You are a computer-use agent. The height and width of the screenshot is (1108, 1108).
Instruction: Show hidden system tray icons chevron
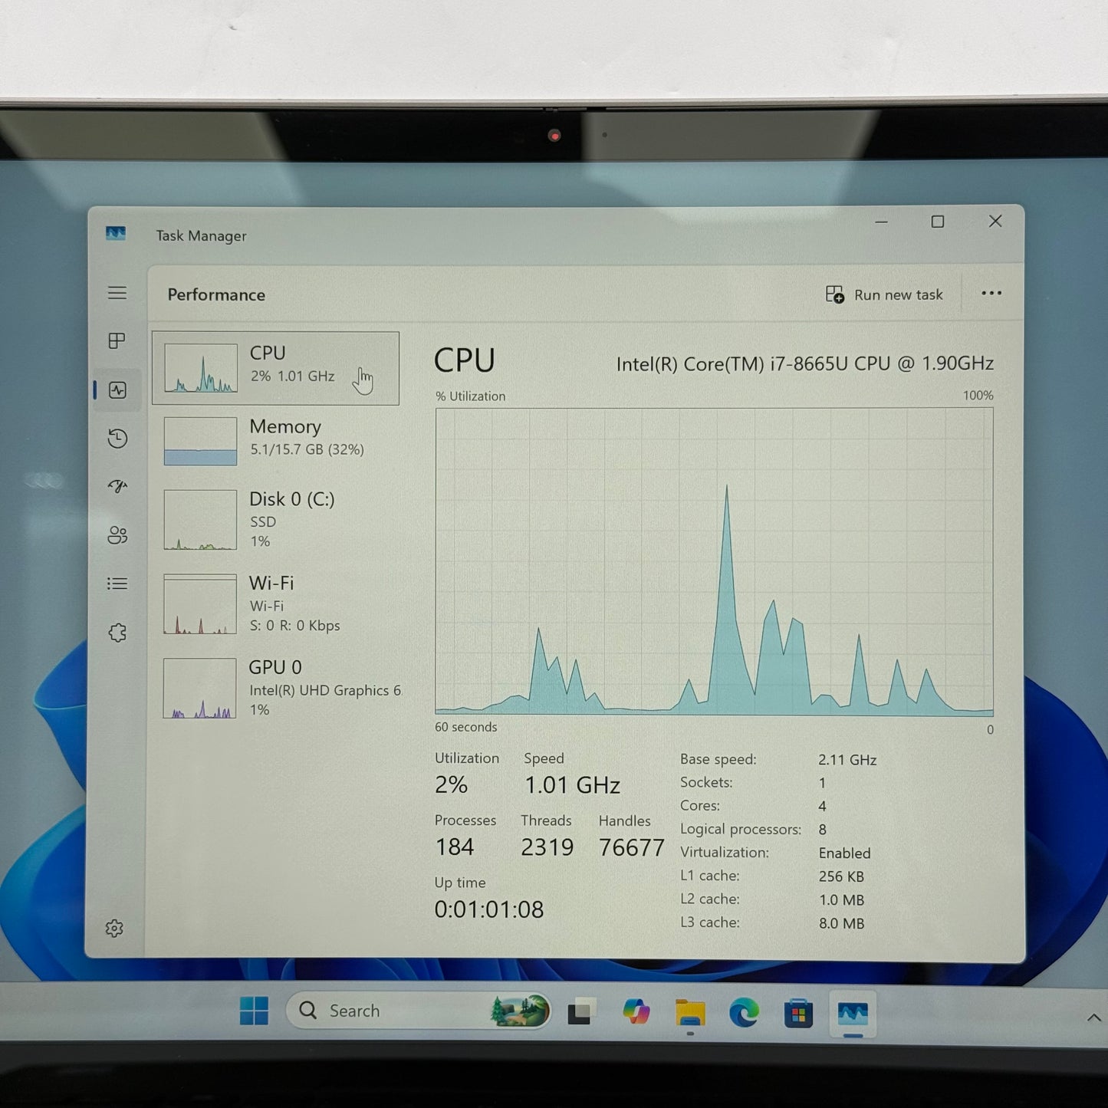pyautogui.click(x=1094, y=1018)
